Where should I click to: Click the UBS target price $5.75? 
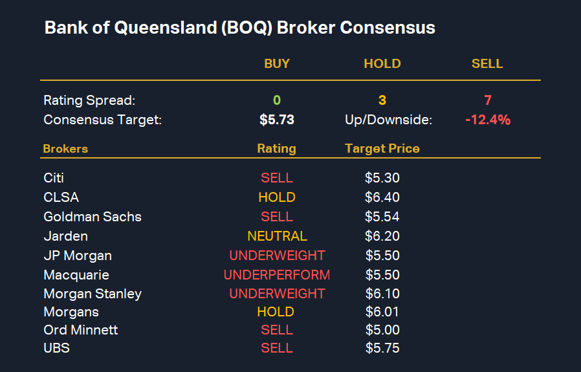(x=382, y=348)
